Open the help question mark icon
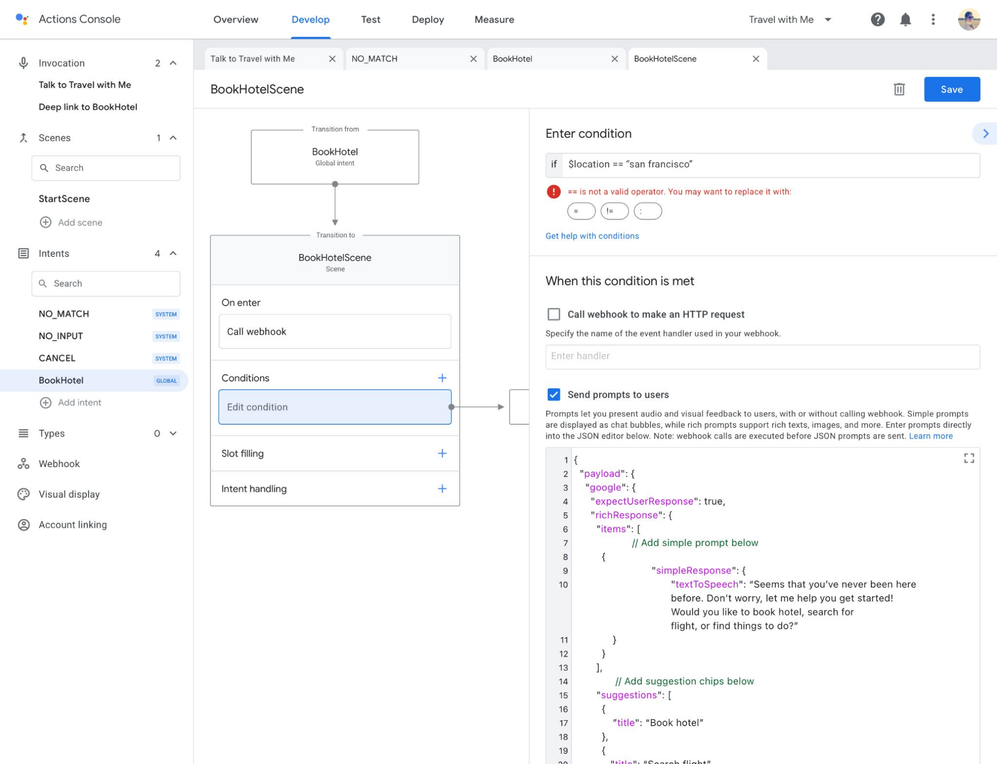The width and height of the screenshot is (997, 764). [x=877, y=19]
